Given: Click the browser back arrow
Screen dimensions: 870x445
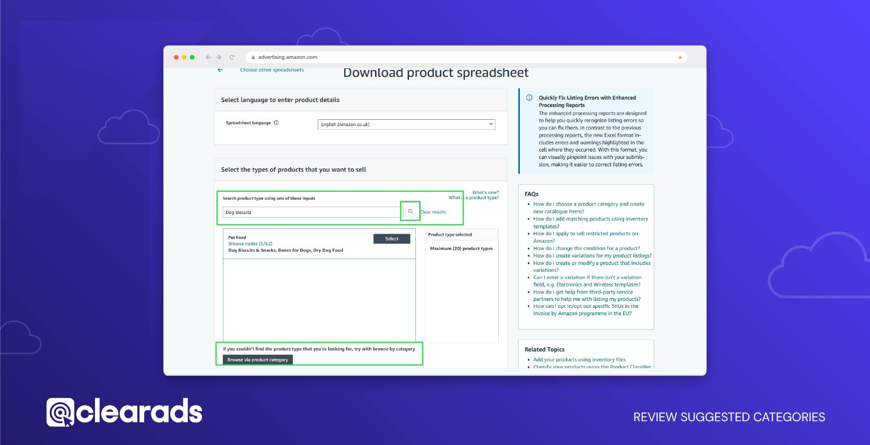Looking at the screenshot, I should [x=208, y=57].
